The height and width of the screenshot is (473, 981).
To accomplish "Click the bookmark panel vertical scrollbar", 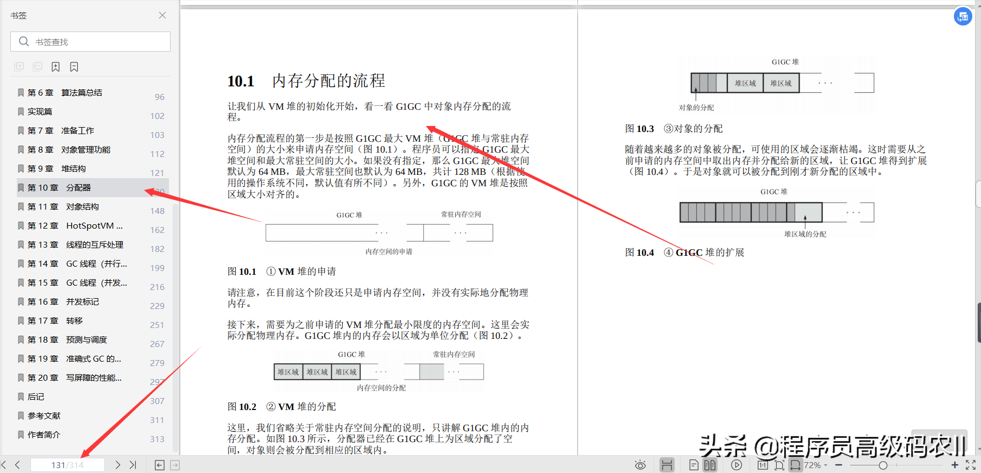I will coord(175,327).
